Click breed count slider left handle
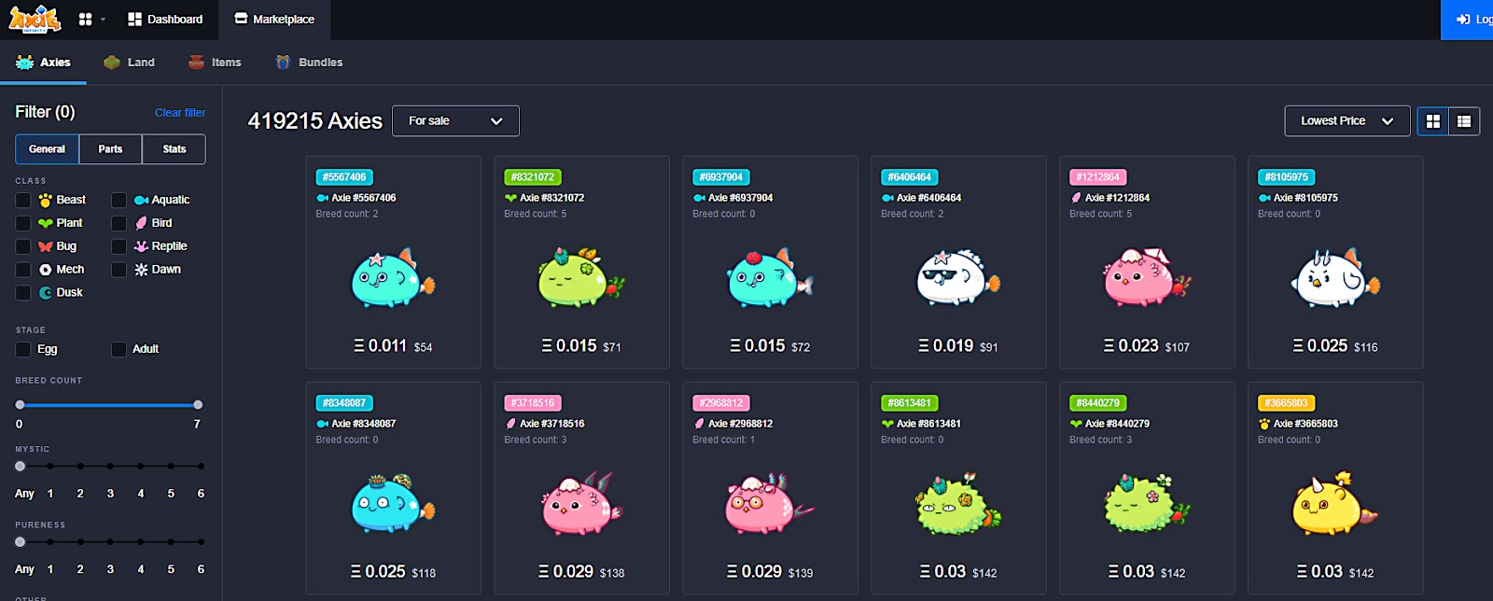The width and height of the screenshot is (1493, 601). [20, 405]
